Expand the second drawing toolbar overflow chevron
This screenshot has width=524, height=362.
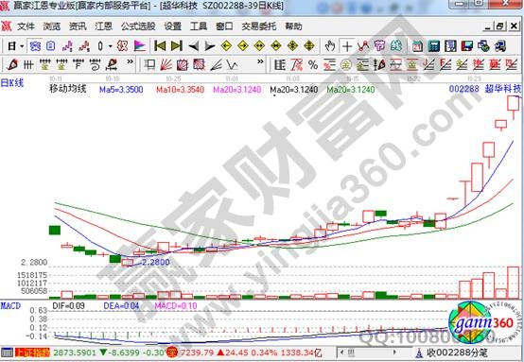click(260, 62)
